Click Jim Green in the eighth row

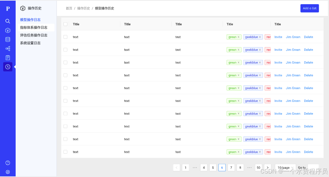pyautogui.click(x=293, y=127)
